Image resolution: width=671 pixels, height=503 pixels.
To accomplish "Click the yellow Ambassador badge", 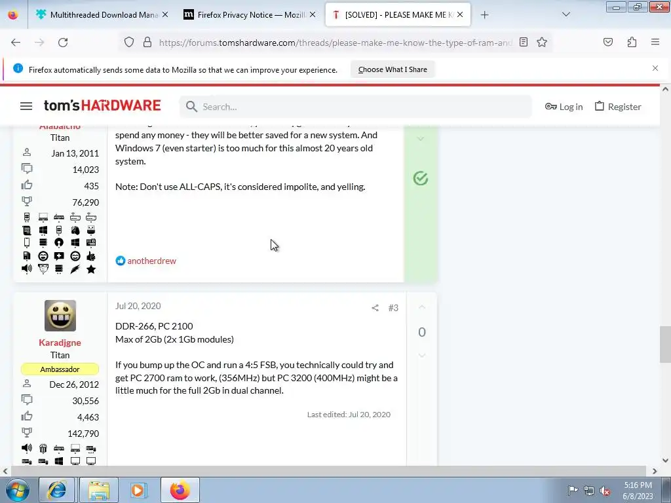I will pos(60,369).
